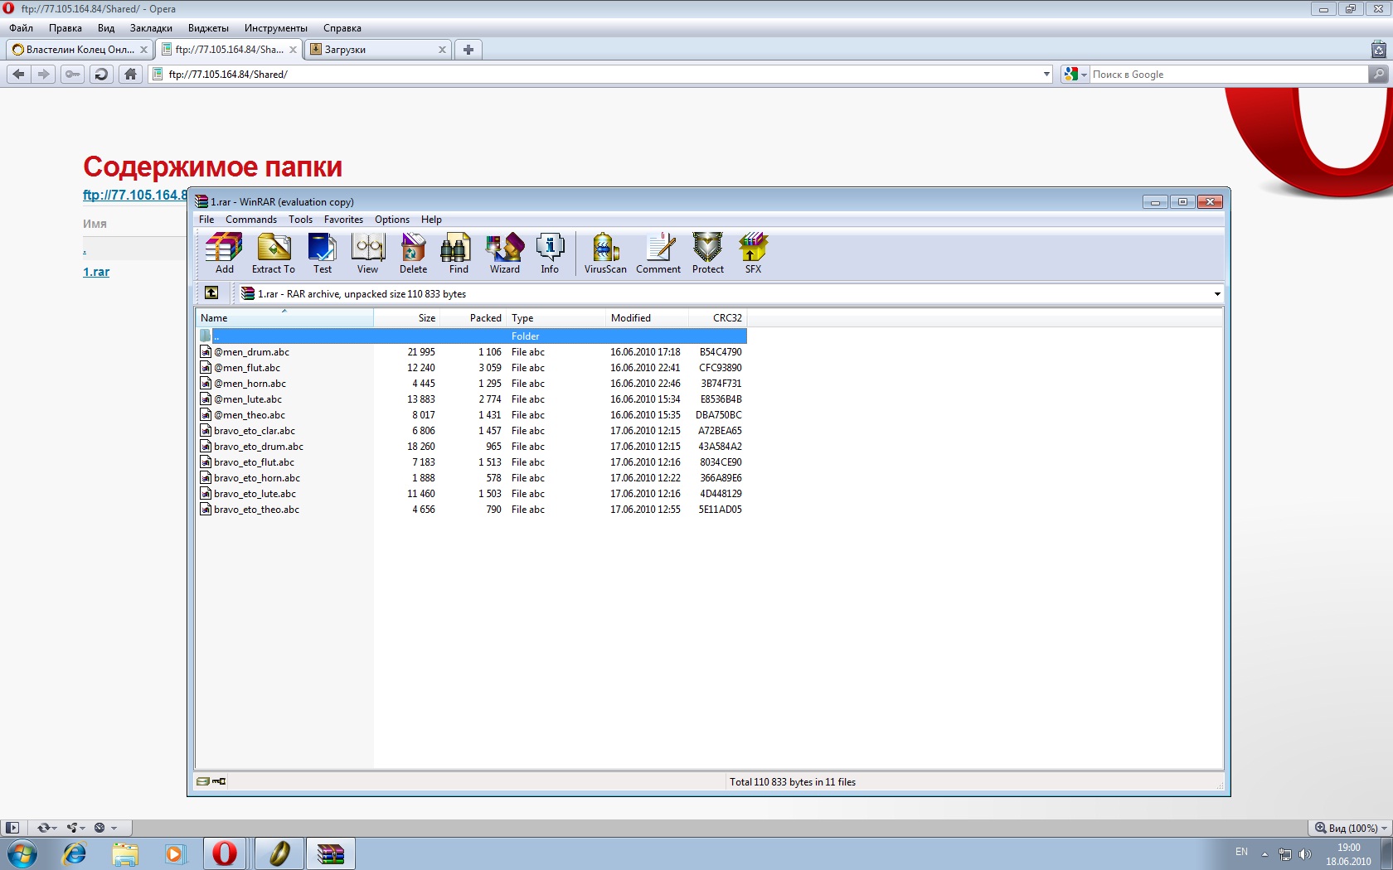This screenshot has height=870, width=1393.
Task: Open the Google search engine dropdown
Action: (1075, 75)
